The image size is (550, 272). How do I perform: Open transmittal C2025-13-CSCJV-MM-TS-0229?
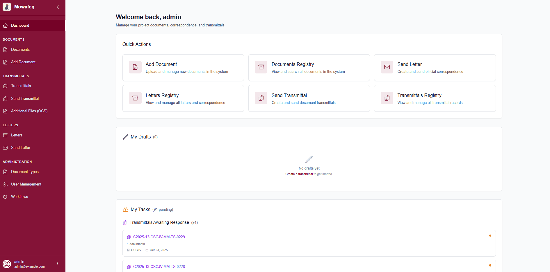[159, 237]
